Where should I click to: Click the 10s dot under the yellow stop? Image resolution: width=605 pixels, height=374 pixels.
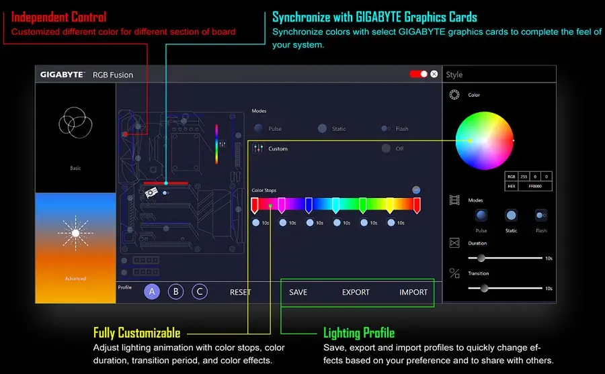click(x=391, y=222)
